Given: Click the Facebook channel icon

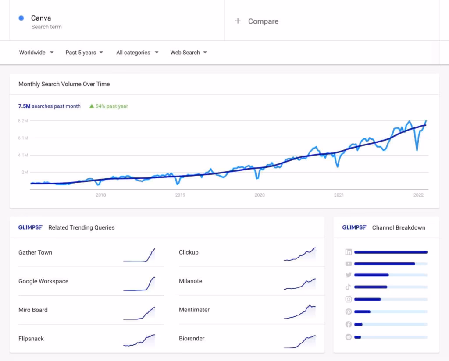Looking at the screenshot, I should [348, 324].
